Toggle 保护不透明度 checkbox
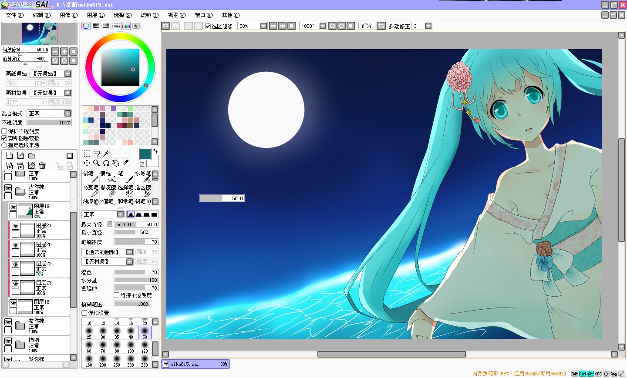Screen dimensions: 627x378 coord(4,131)
